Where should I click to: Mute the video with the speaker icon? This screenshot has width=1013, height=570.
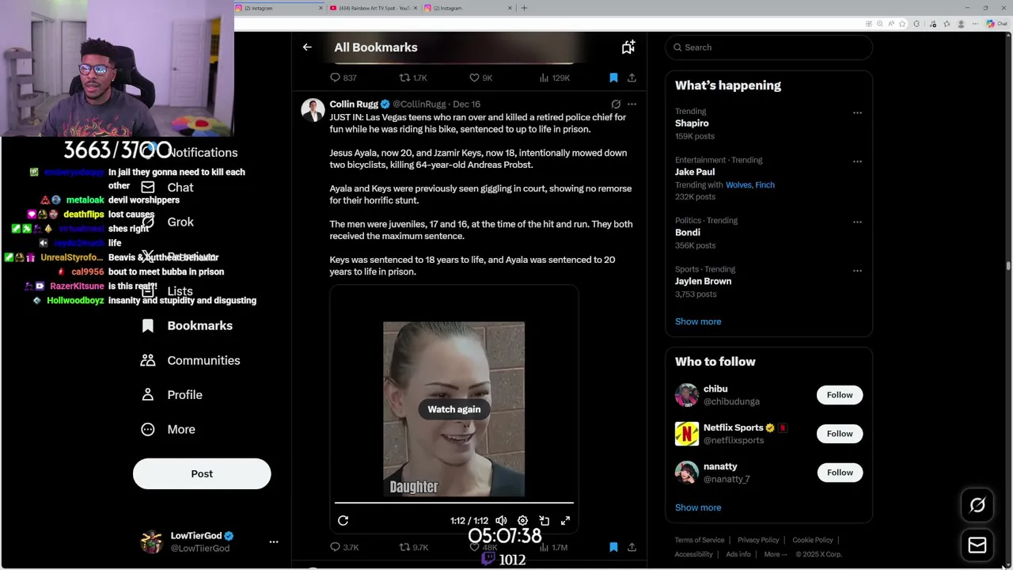(x=501, y=520)
